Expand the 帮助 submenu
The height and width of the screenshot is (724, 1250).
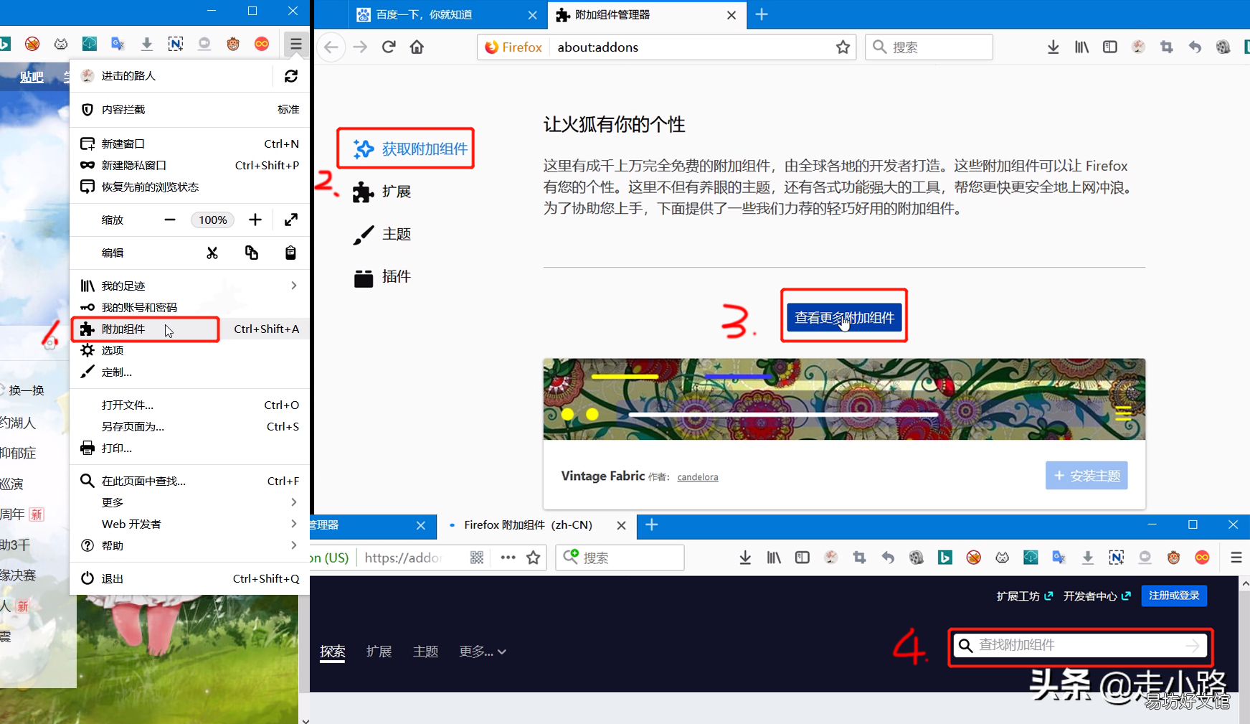coord(190,545)
